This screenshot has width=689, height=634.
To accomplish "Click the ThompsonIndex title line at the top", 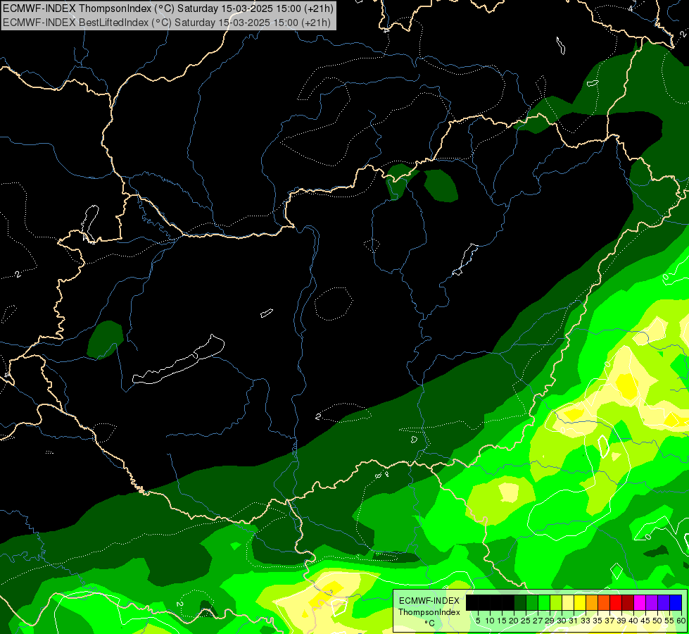I will (168, 8).
